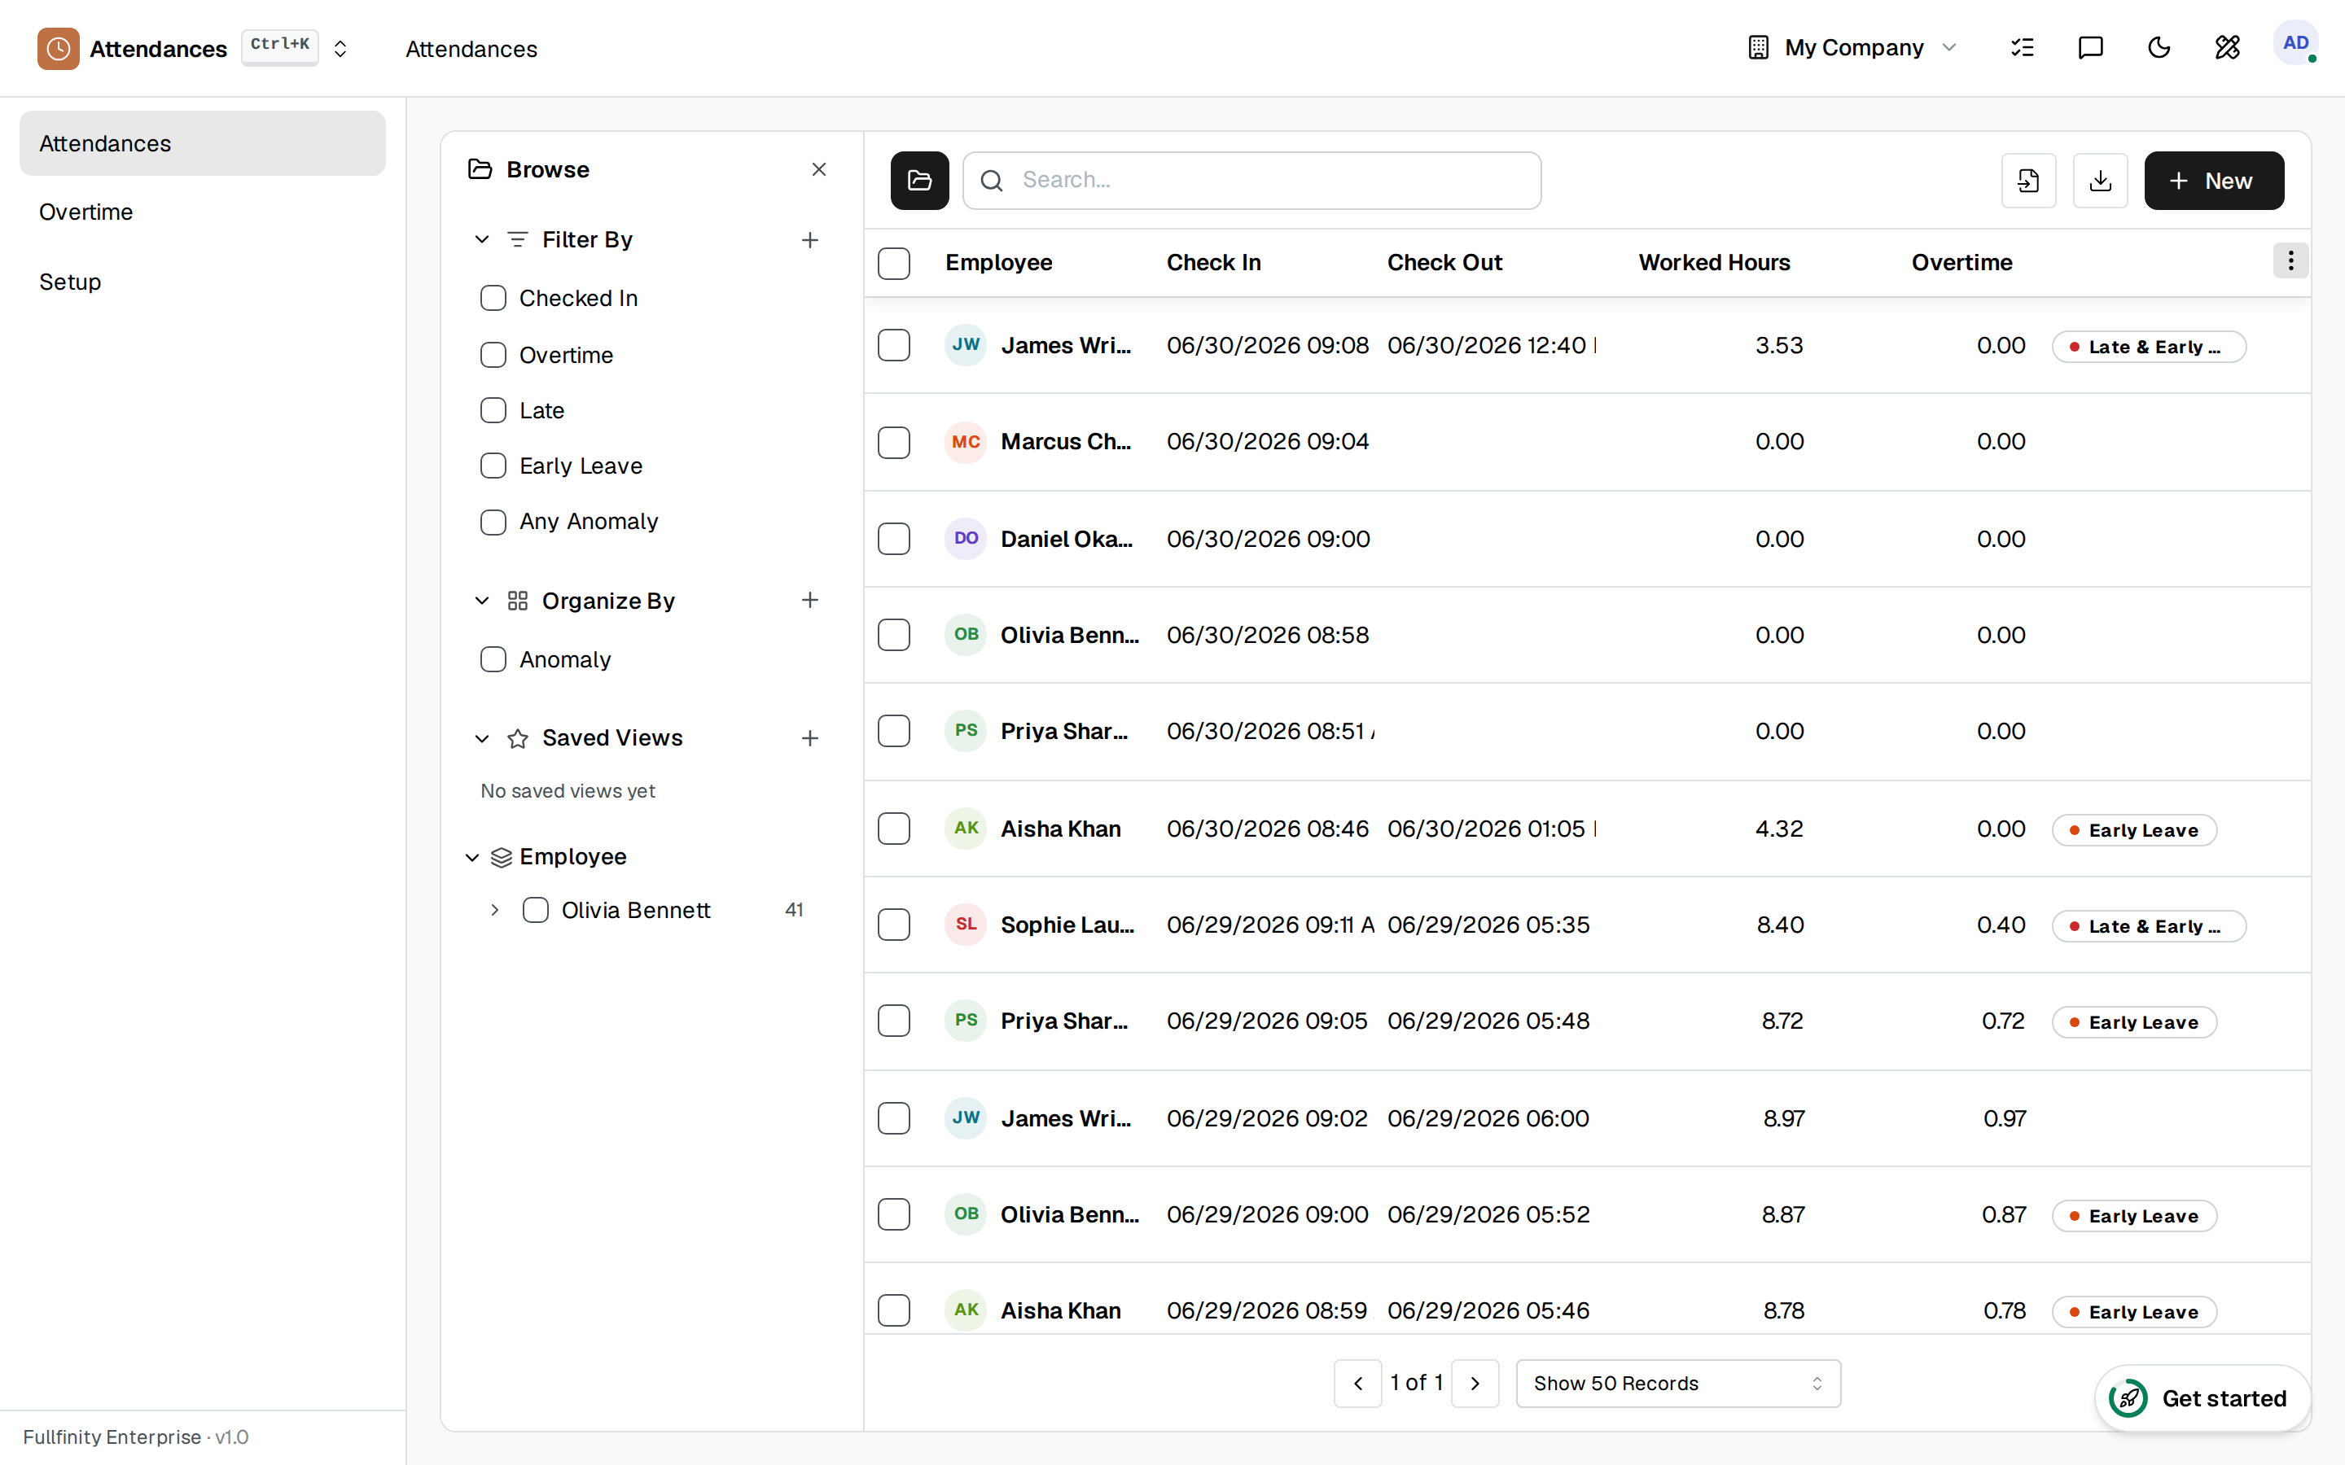Screen dimensions: 2345x1465
Task: Create a New attendance record
Action: 2213,180
